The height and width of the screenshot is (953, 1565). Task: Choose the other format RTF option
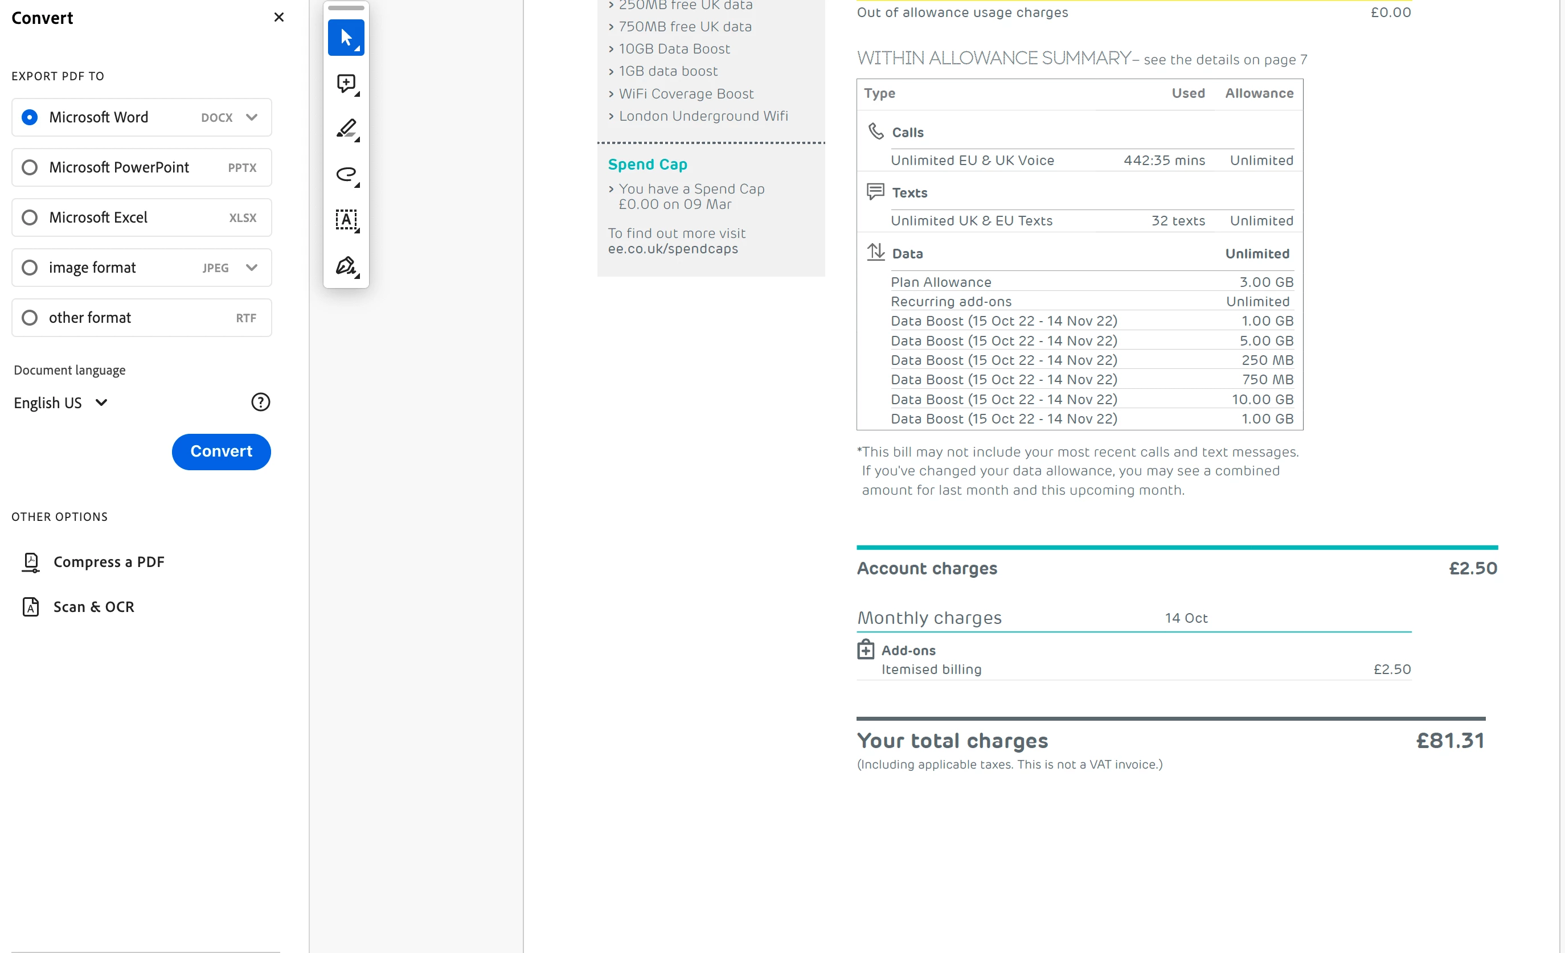29,318
